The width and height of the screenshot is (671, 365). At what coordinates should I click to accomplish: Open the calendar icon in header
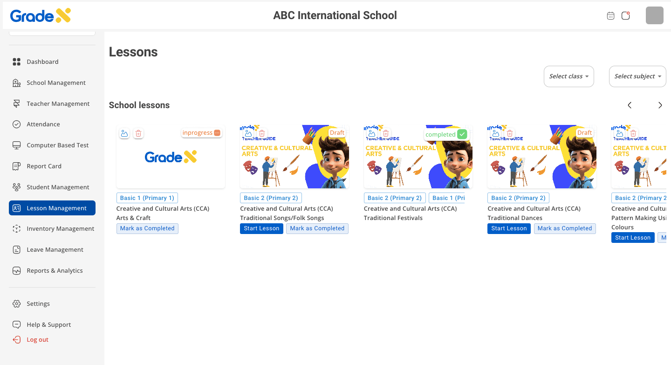[610, 16]
